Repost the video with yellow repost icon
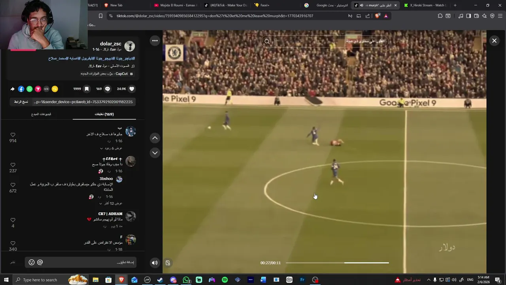 point(55,89)
